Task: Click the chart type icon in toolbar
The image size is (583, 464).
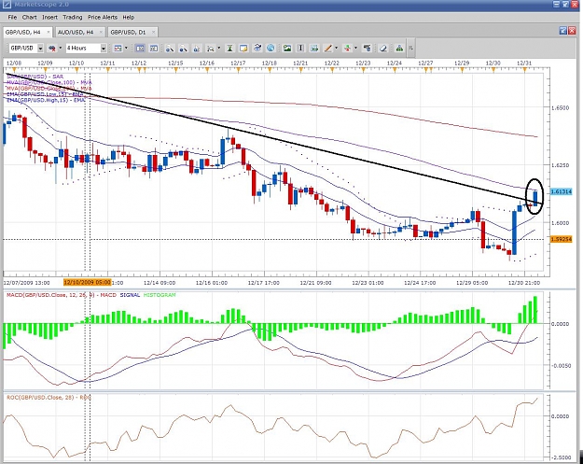Action: pyautogui.click(x=118, y=49)
